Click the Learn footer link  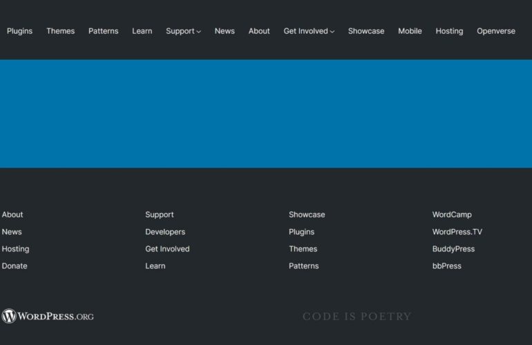[155, 266]
